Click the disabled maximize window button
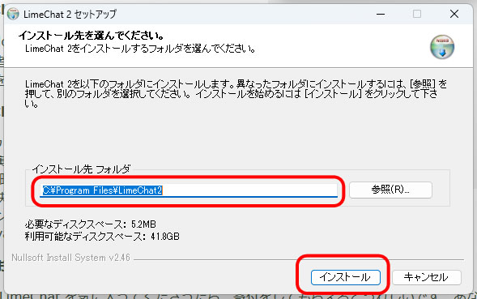Screen dimensions: 477x299 417,14
